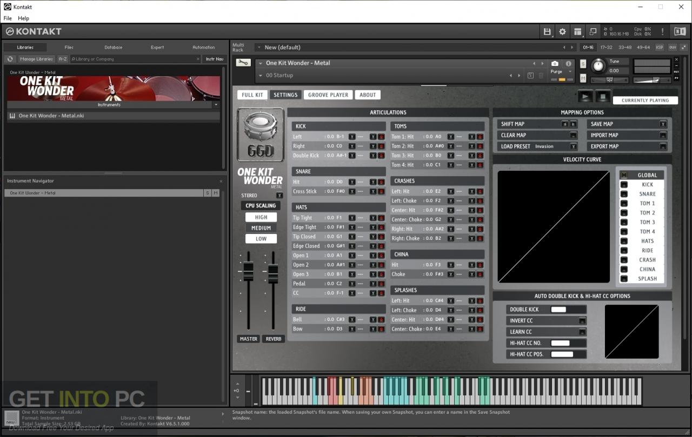Image resolution: width=692 pixels, height=437 pixels.
Task: Toggle the KSP button in rack header
Action: (x=660, y=48)
